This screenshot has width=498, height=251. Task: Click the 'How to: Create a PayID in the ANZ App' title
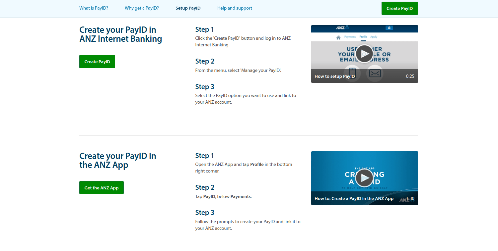pyautogui.click(x=354, y=199)
